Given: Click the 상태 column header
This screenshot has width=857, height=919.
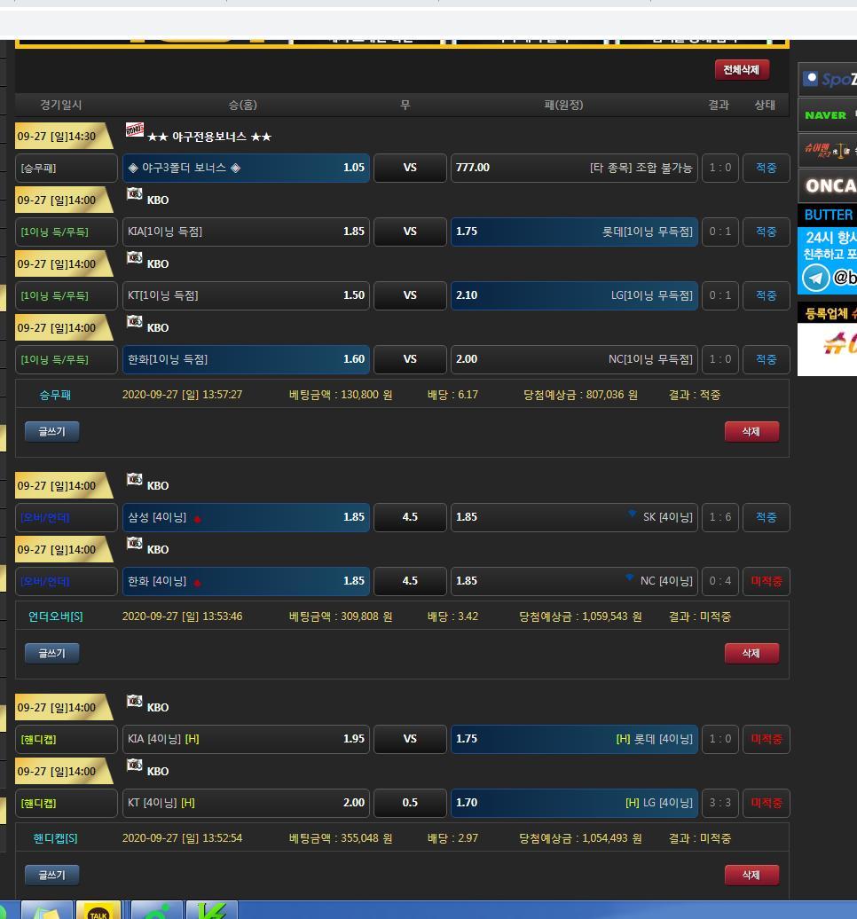Looking at the screenshot, I should [x=765, y=105].
